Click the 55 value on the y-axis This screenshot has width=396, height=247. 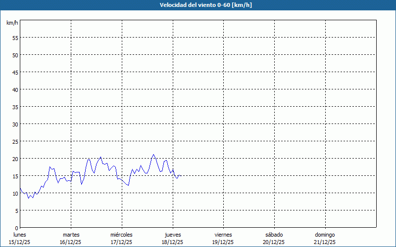point(15,38)
